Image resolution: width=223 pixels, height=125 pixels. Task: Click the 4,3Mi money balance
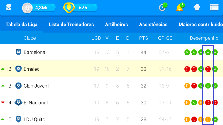click(x=41, y=8)
